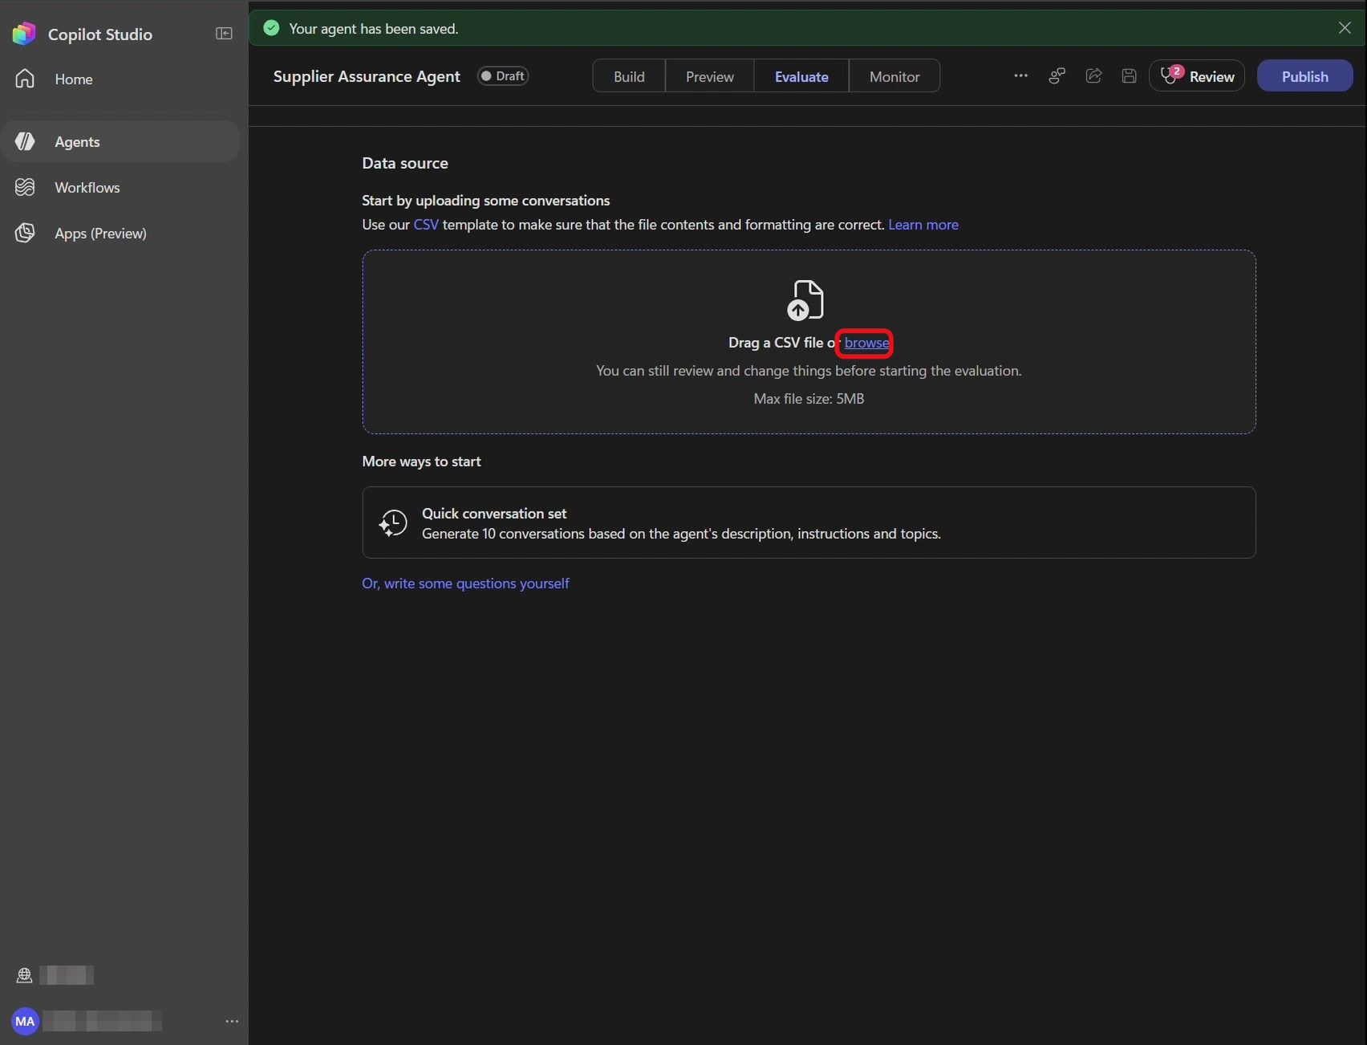Select the Quick conversation set card

coord(809,522)
